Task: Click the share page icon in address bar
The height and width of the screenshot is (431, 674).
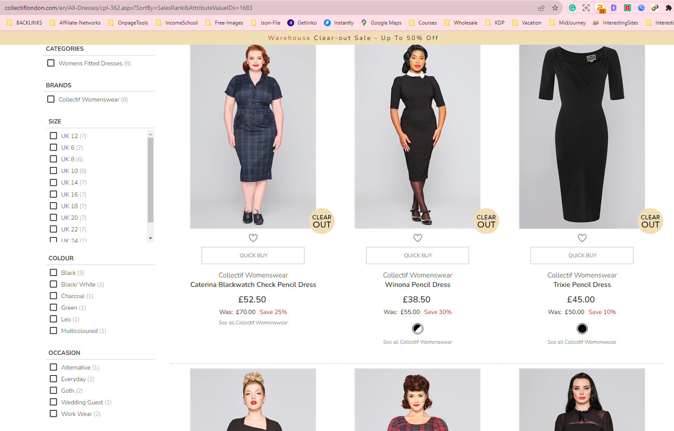Action: coord(541,8)
